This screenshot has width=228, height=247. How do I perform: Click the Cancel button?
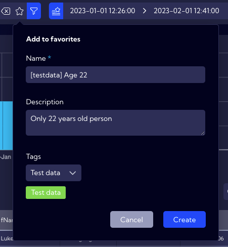pos(131,220)
